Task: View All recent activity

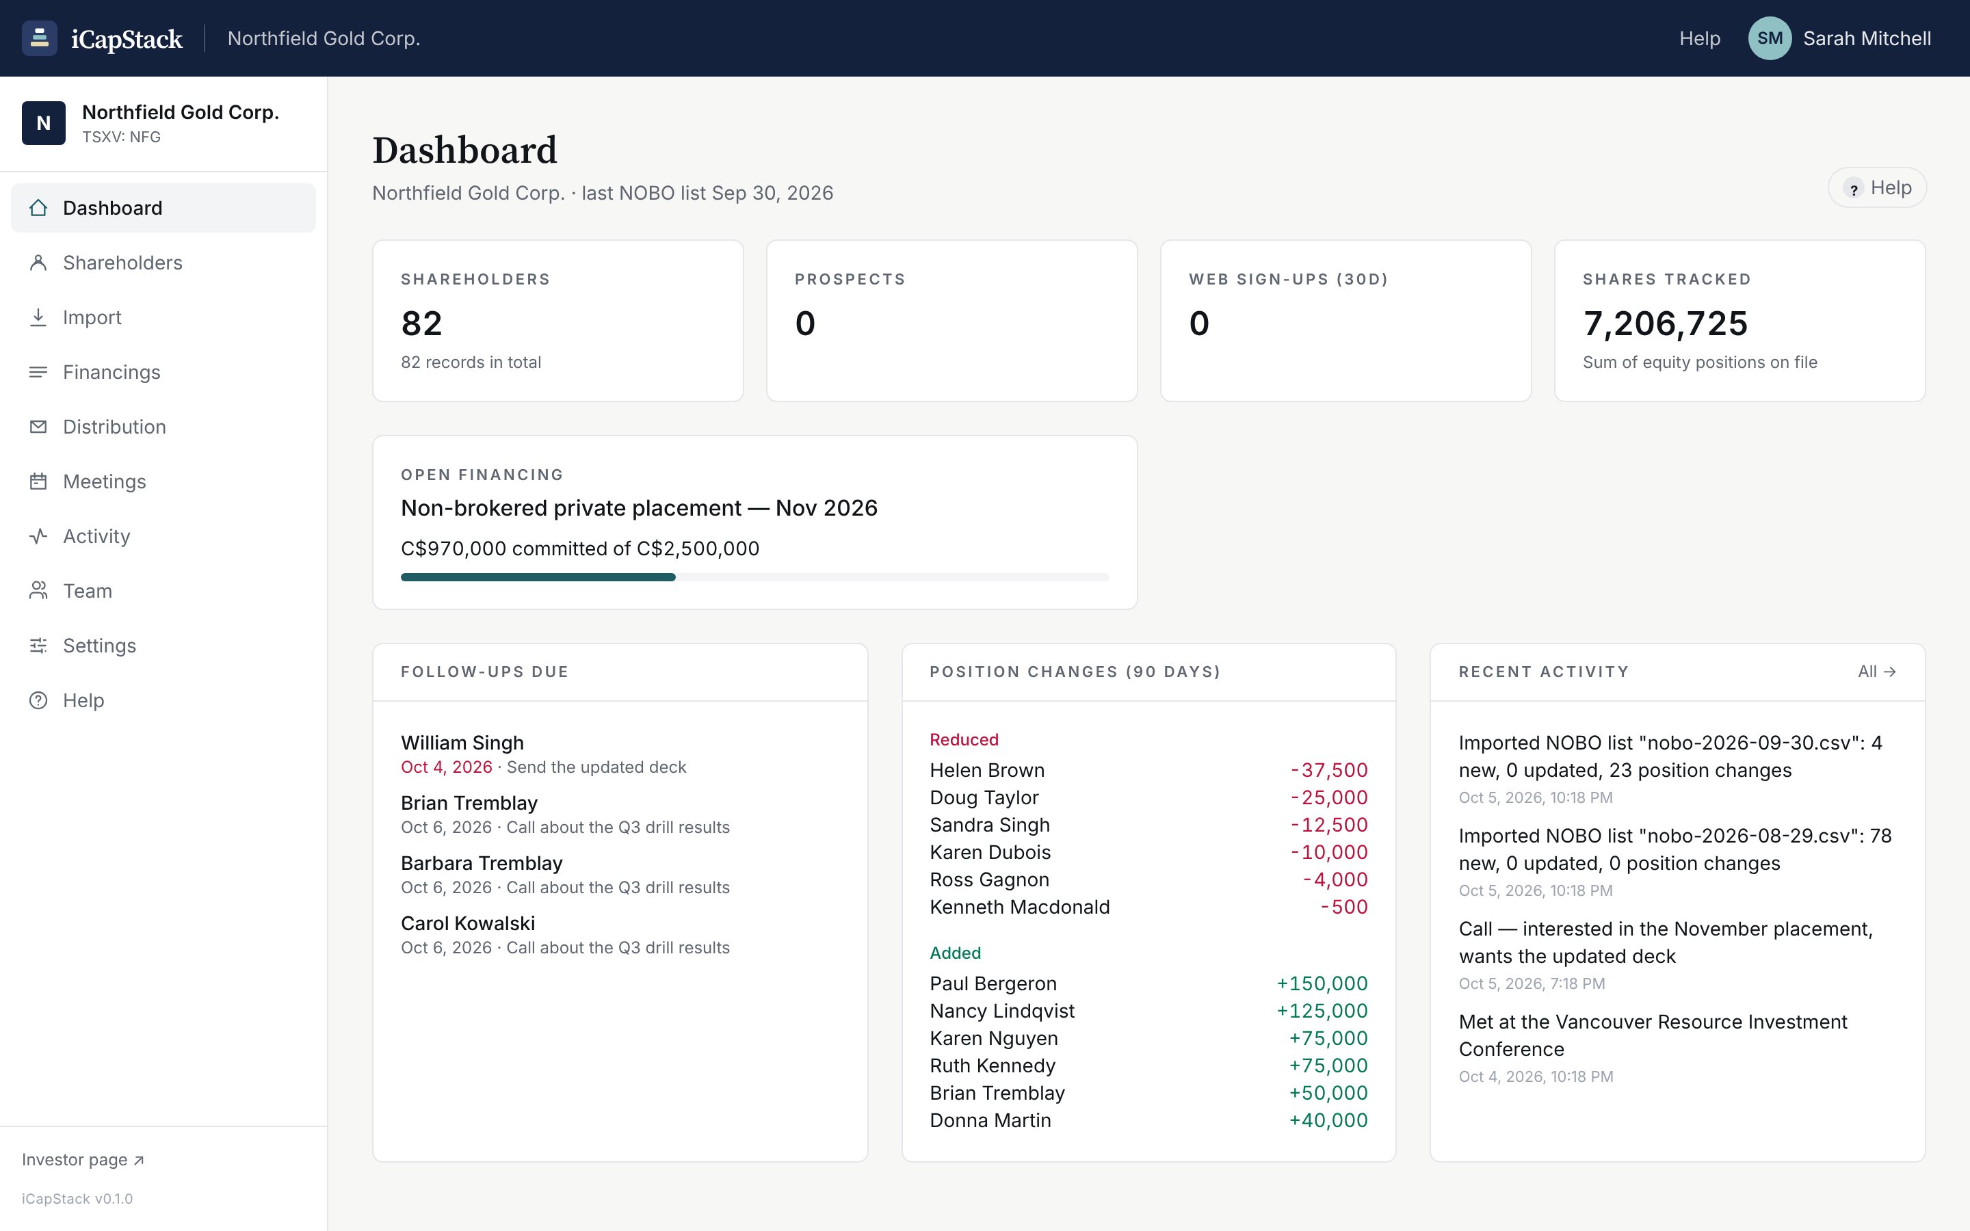Action: coord(1877,672)
